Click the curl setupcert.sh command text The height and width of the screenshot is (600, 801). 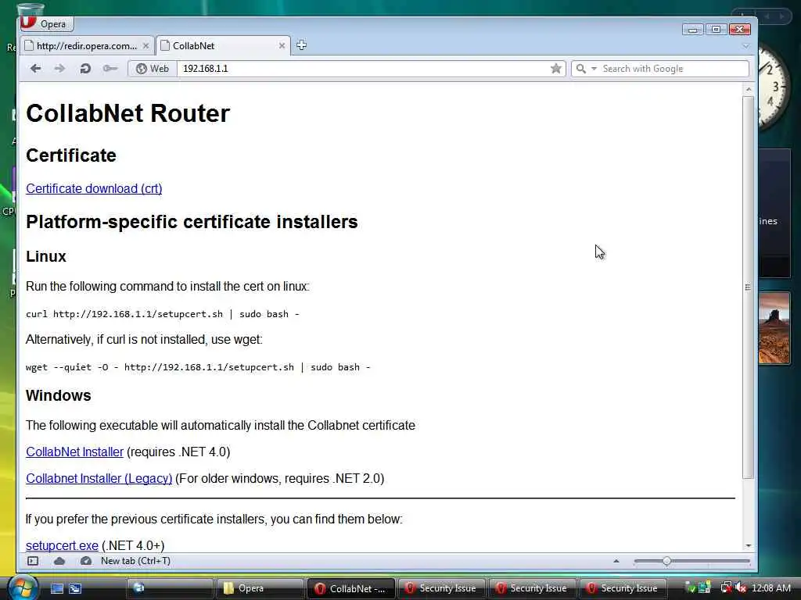coord(163,314)
